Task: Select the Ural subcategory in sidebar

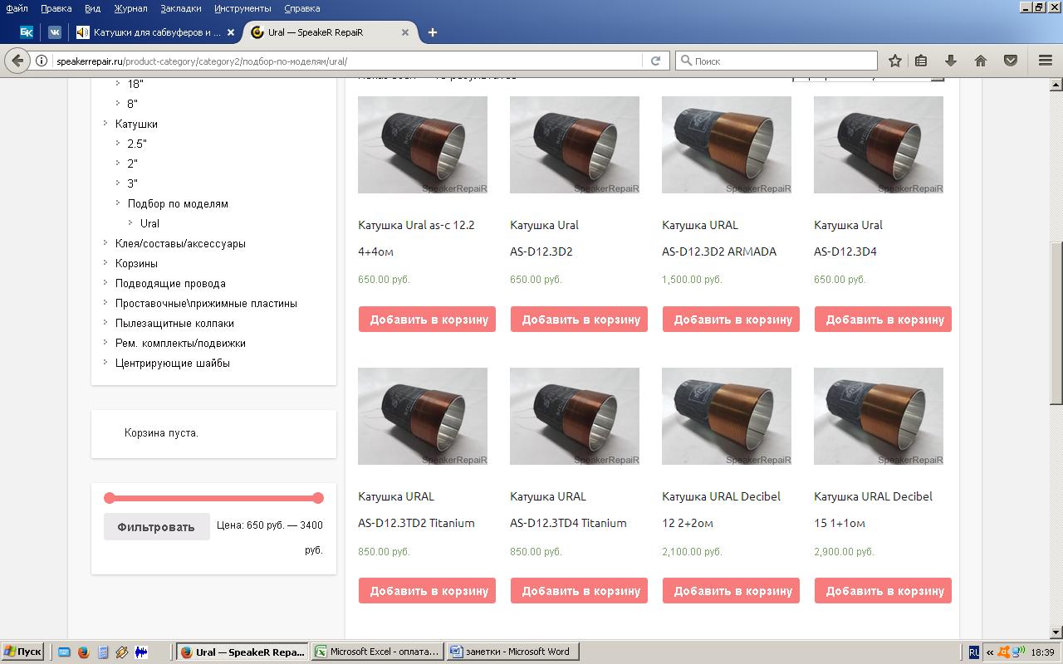Action: coord(149,223)
